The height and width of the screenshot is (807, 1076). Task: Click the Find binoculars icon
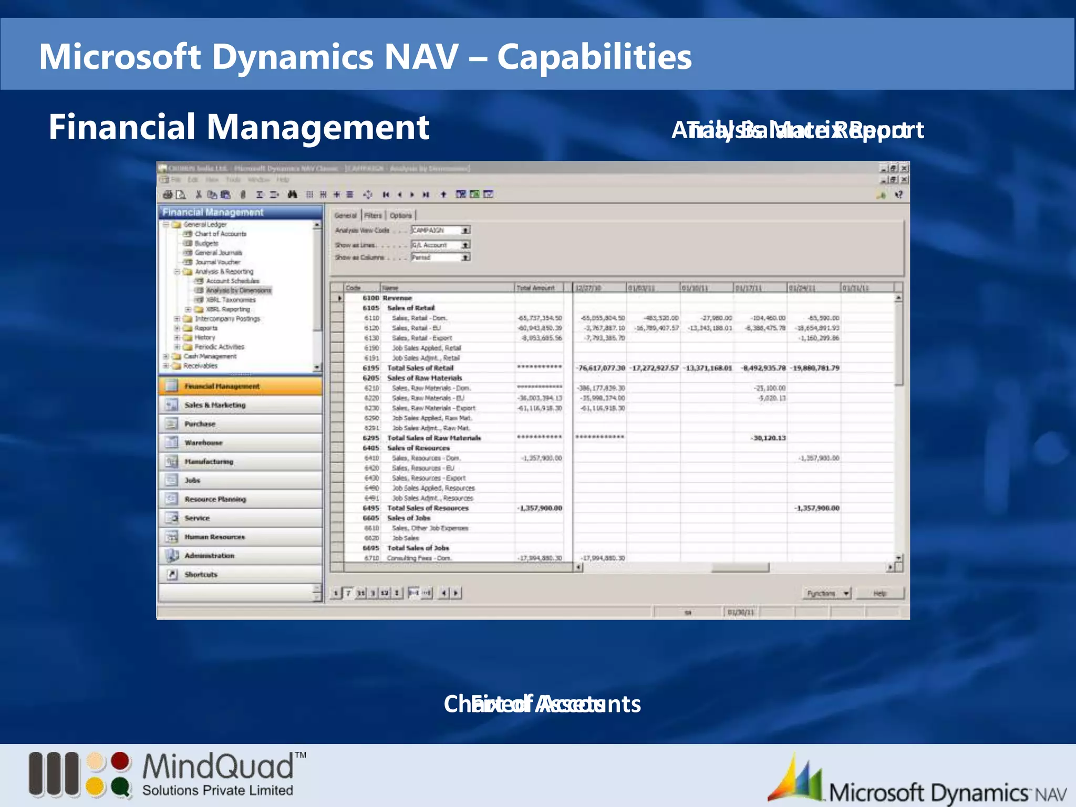(293, 194)
